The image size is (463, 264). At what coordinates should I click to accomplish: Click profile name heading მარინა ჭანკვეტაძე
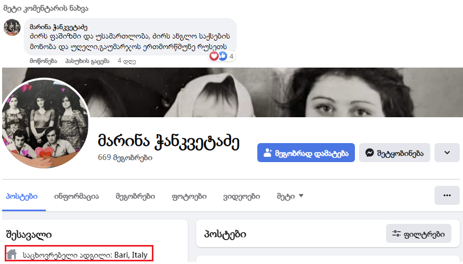pyautogui.click(x=169, y=142)
